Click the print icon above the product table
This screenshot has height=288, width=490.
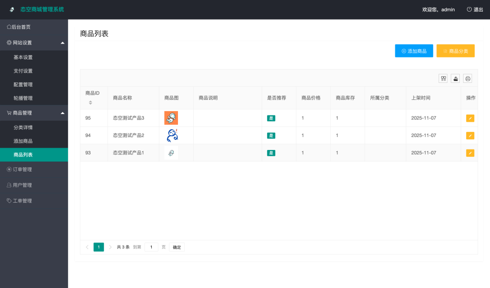pos(467,78)
